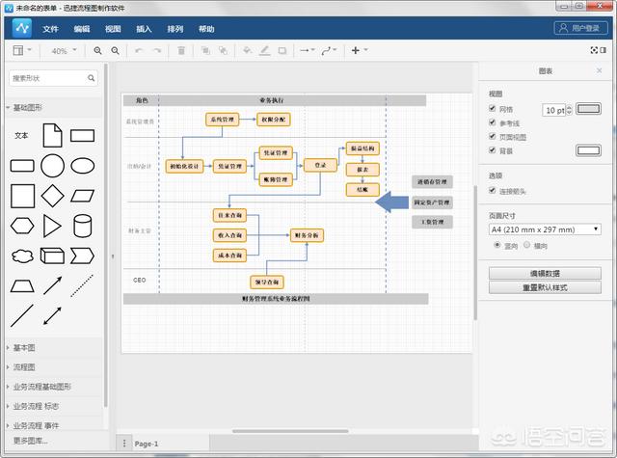617x458 pixels.
Task: Choose the hexagon shape from basic shapes
Action: [x=22, y=226]
